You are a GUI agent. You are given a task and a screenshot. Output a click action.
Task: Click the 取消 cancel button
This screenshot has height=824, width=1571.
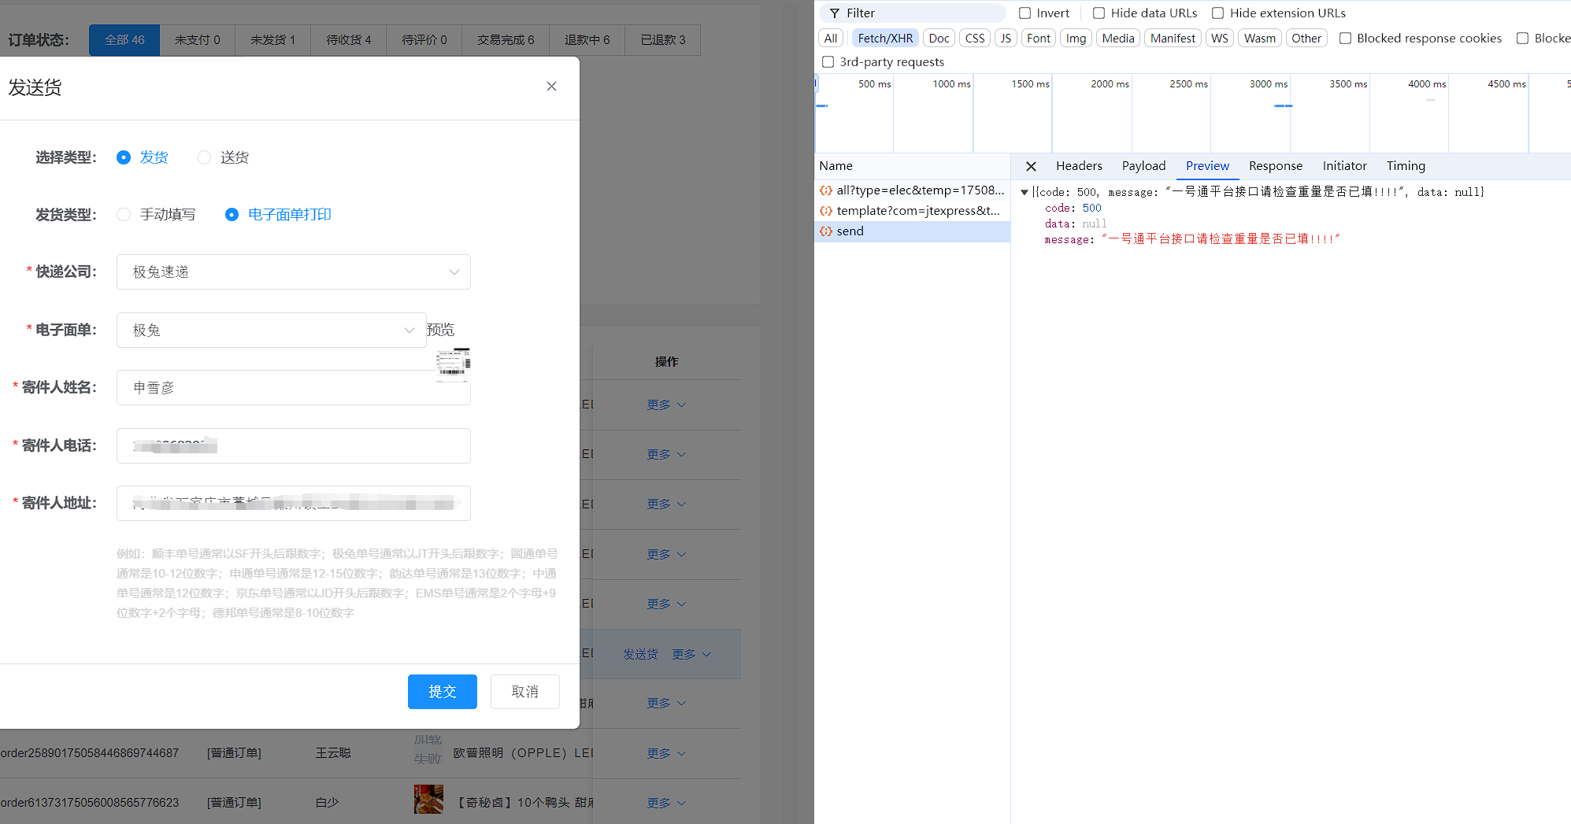click(x=525, y=692)
